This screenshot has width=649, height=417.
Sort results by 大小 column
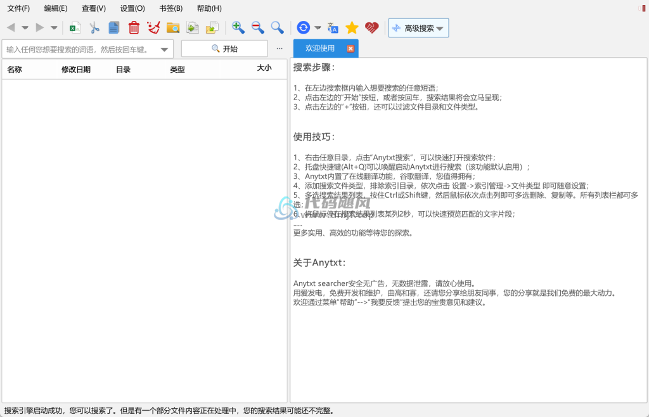tap(264, 68)
